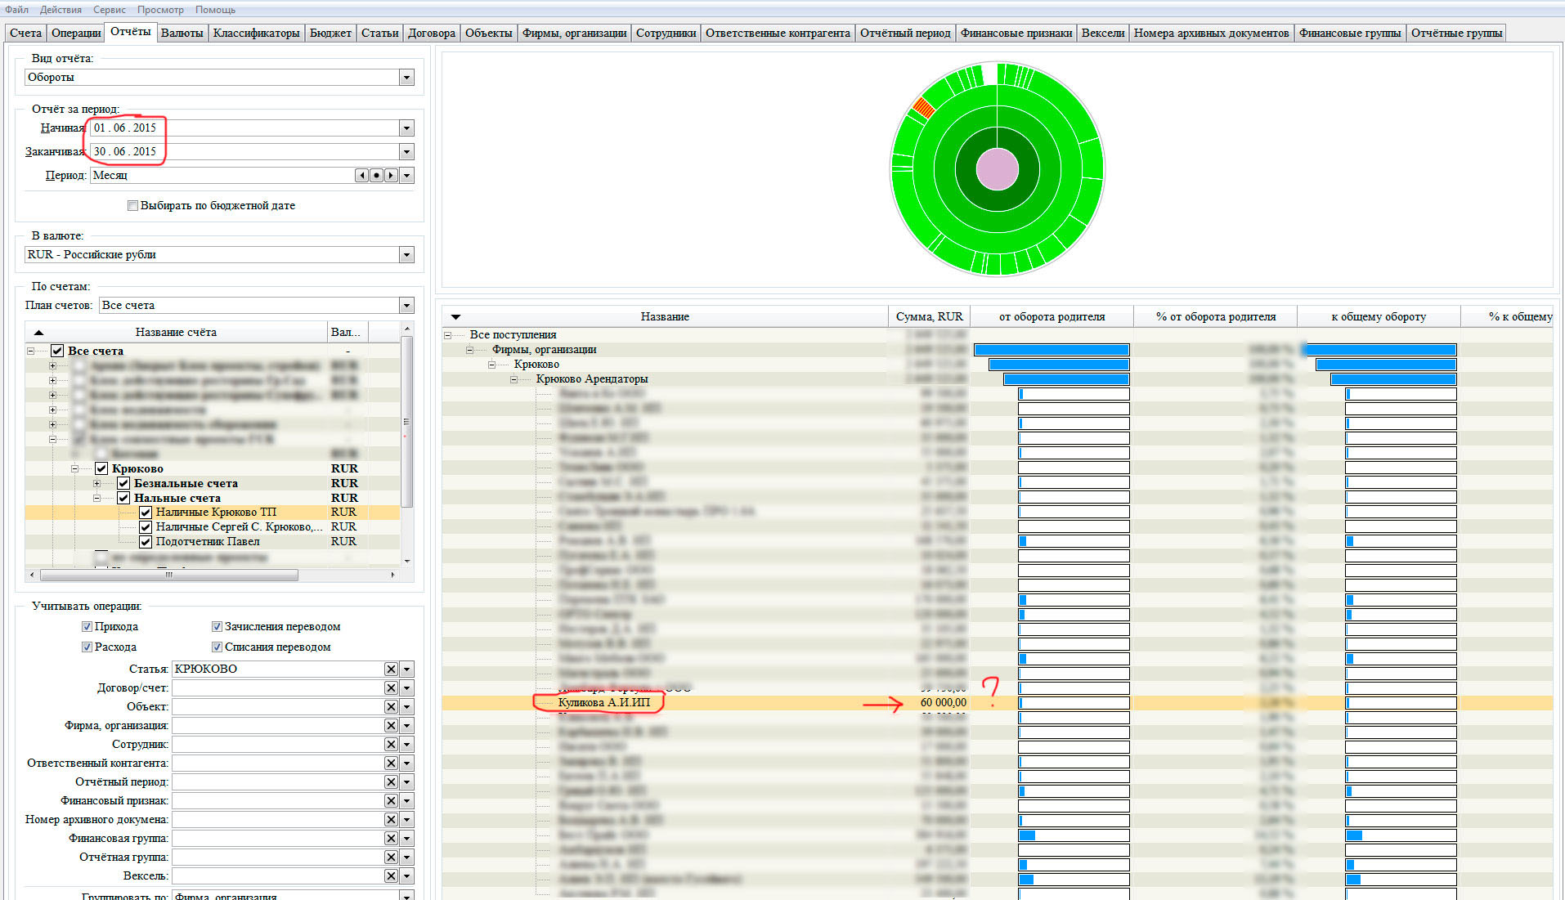Clear the Сотрудник filter with X button
Screen dimensions: 1565x900
391,745
